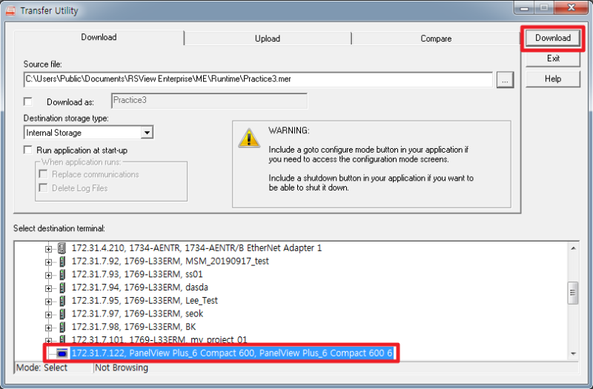593x389 pixels.
Task: Check Run application at start-up
Action: (28, 150)
